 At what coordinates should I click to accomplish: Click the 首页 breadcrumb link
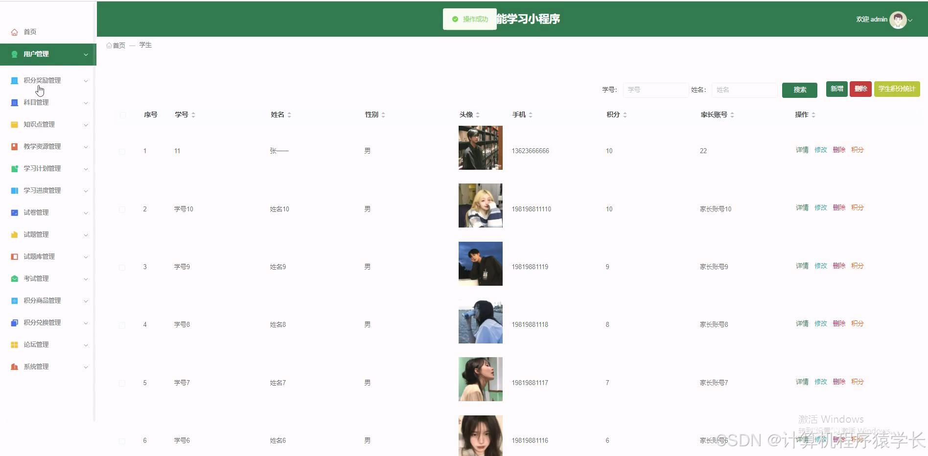[x=119, y=46]
